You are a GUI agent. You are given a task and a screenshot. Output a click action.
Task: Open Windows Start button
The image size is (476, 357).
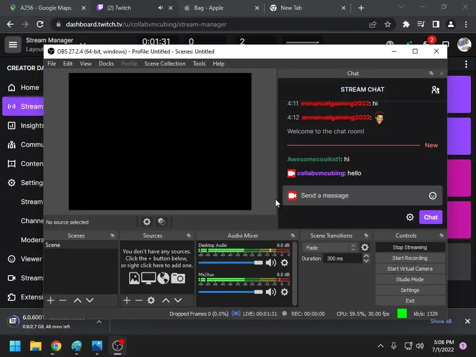pos(15,346)
